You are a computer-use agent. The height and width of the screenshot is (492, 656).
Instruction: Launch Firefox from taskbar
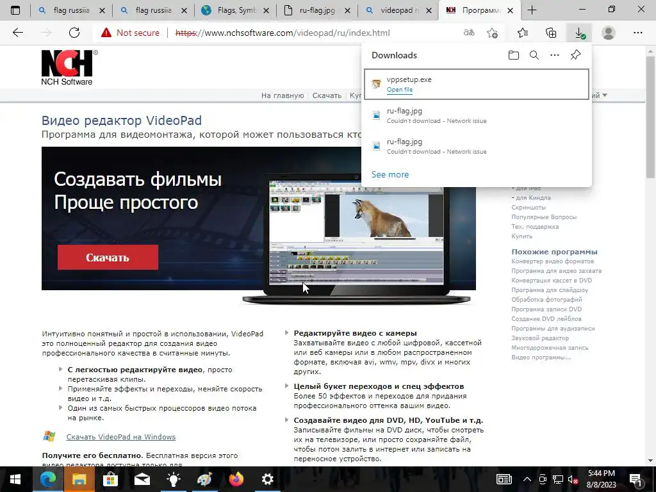coord(236,479)
